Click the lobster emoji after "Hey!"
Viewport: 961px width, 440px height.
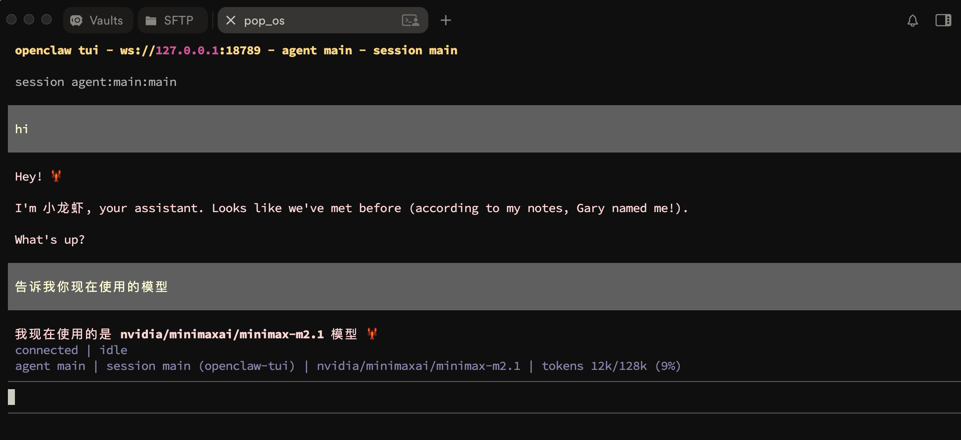tap(56, 176)
